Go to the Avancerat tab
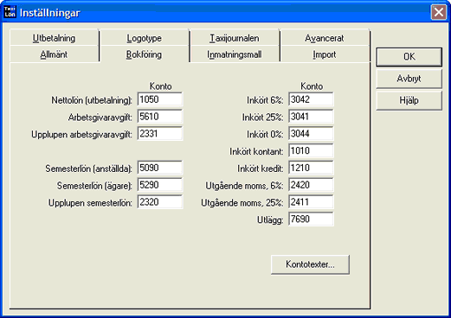This screenshot has width=451, height=318. [325, 38]
